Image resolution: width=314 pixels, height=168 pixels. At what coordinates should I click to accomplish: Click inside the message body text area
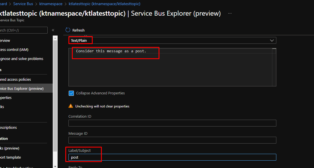tap(171, 68)
